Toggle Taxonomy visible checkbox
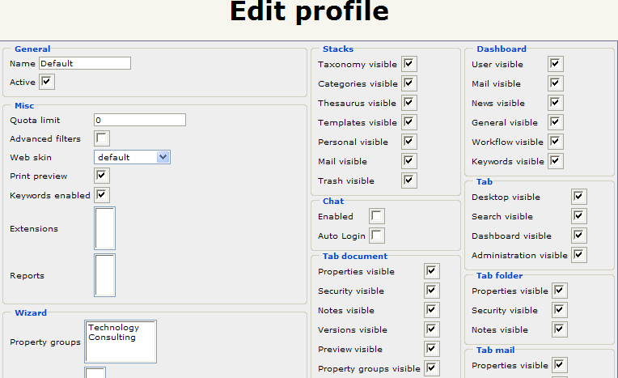This screenshot has height=378, width=618. click(x=409, y=64)
